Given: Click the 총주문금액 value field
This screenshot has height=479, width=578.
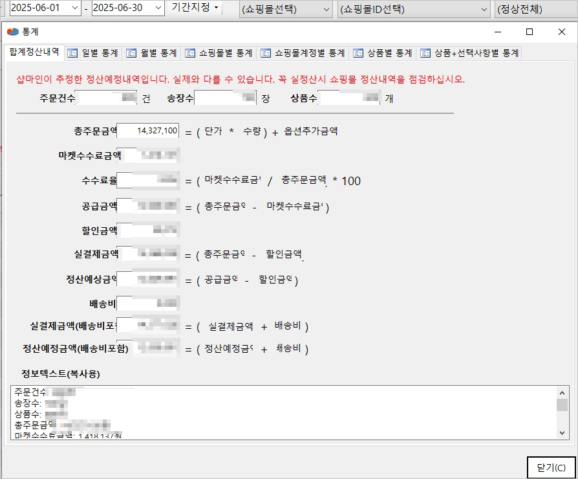Looking at the screenshot, I should pyautogui.click(x=148, y=131).
